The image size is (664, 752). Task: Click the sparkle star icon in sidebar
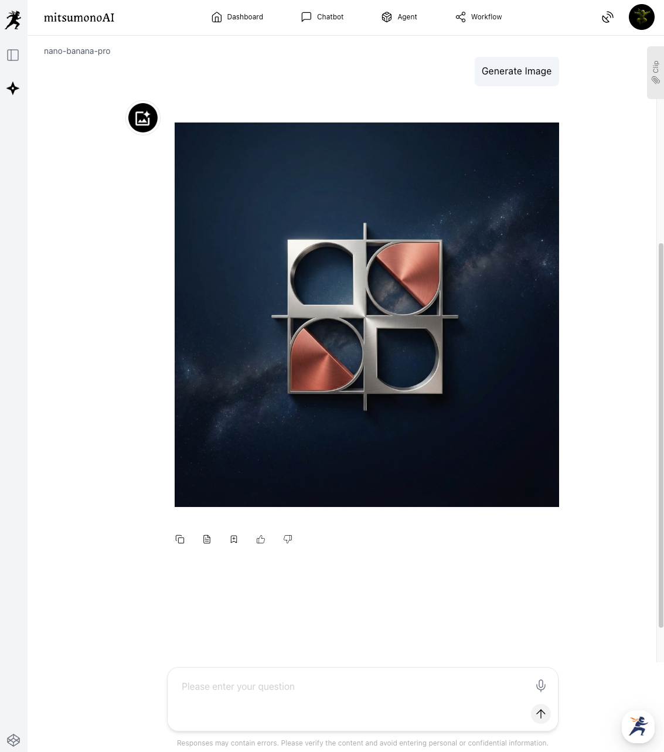(13, 89)
